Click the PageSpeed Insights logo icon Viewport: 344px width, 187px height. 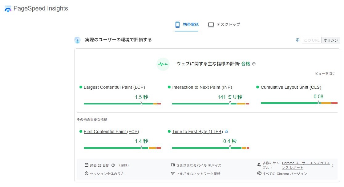(8, 9)
